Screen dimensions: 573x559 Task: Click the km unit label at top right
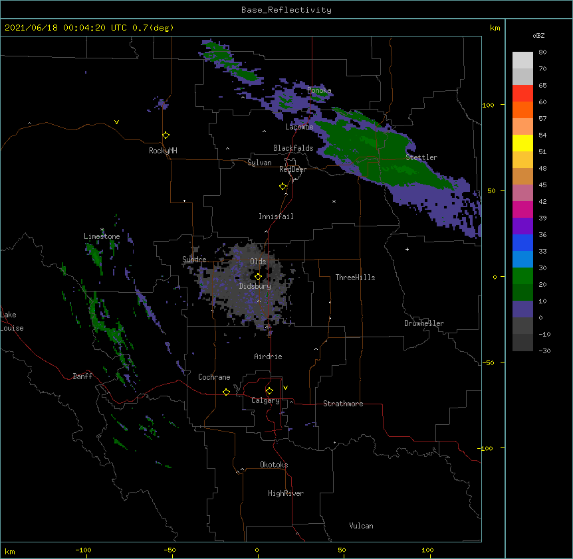[495, 28]
